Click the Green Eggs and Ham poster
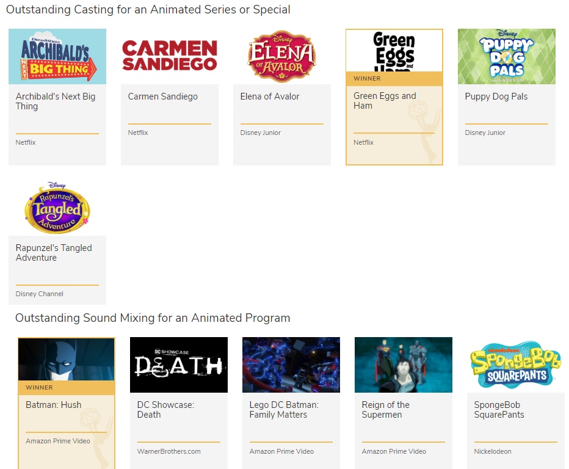 (x=394, y=50)
